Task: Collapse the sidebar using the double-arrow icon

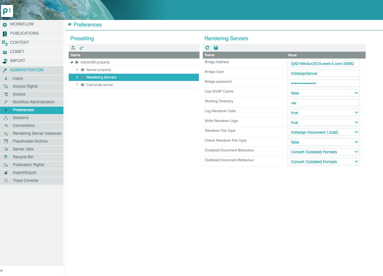Action: 2,271
